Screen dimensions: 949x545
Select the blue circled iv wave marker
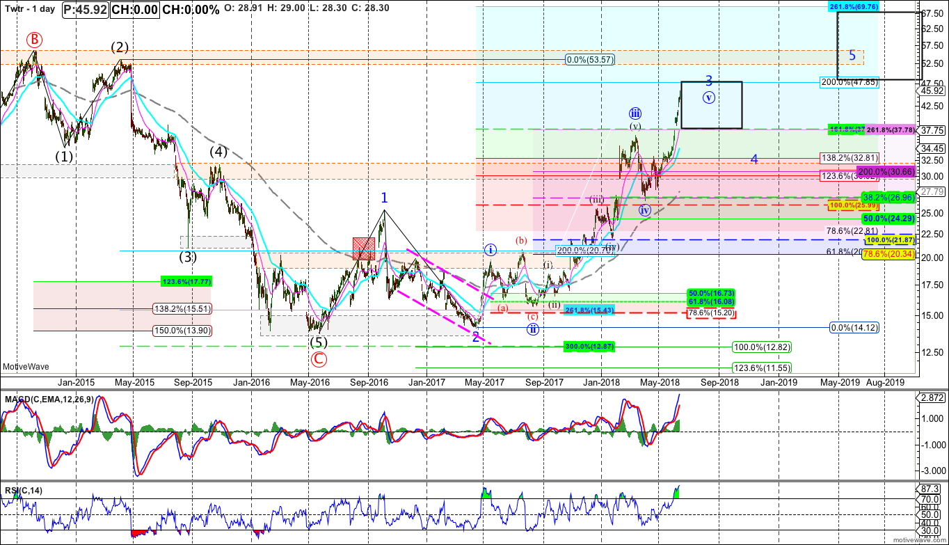645,210
